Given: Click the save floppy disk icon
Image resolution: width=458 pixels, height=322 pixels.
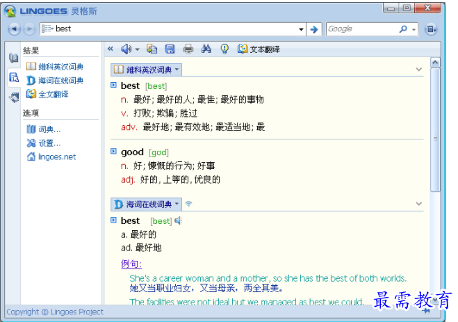Looking at the screenshot, I should (170, 49).
